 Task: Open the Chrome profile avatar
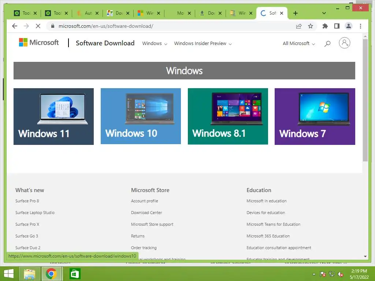click(x=349, y=26)
